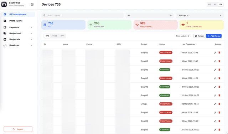Click the ID column header

pyautogui.click(x=45, y=45)
